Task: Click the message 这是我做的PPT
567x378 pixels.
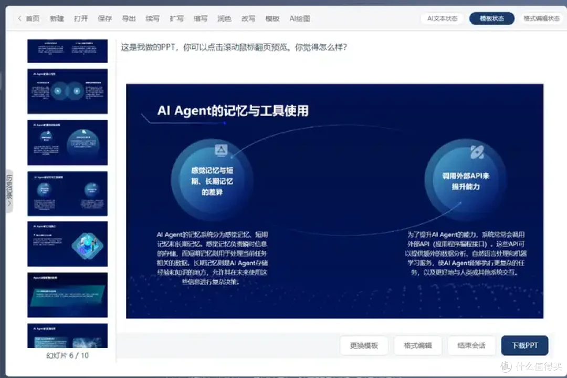Action: pyautogui.click(x=234, y=47)
